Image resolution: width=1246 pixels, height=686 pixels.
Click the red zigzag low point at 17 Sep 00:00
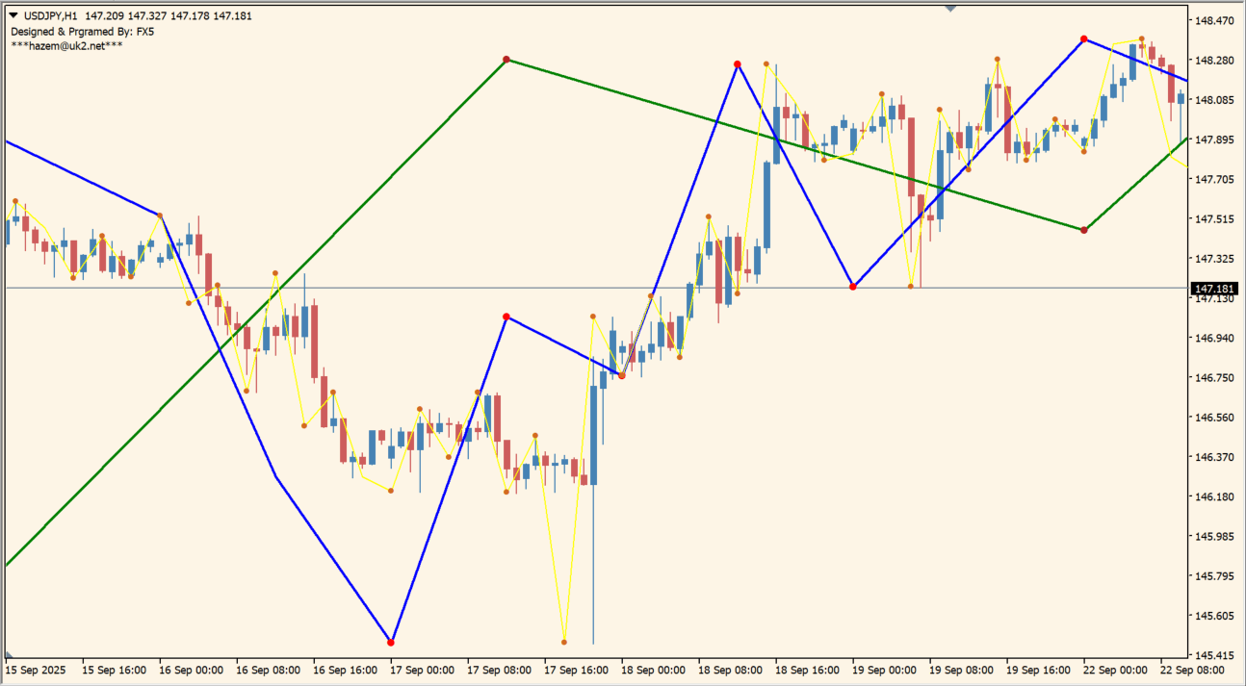coord(391,642)
